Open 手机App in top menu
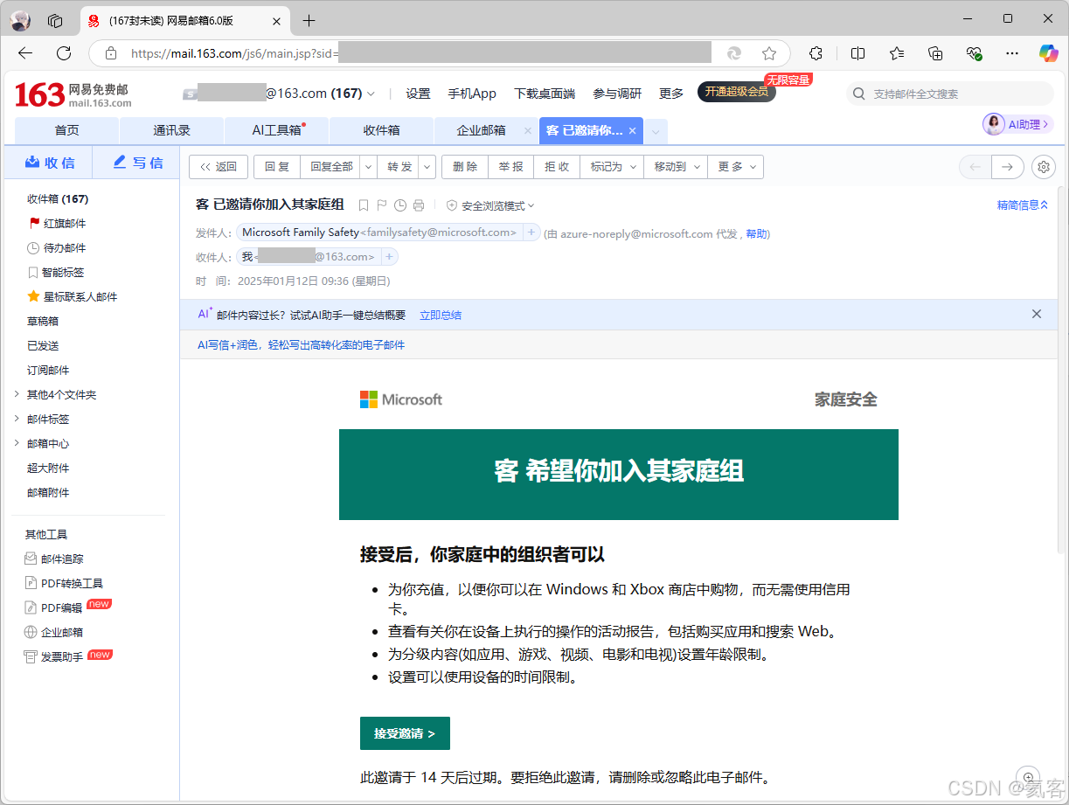The image size is (1069, 805). pos(472,94)
